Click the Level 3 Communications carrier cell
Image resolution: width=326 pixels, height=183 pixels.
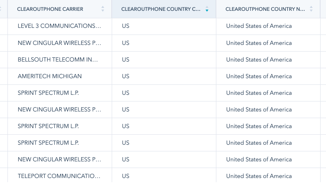pyautogui.click(x=59, y=26)
